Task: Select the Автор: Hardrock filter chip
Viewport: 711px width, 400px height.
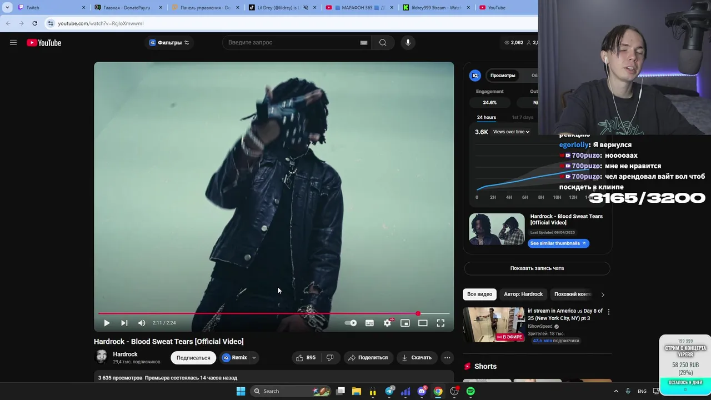Action: (x=523, y=294)
